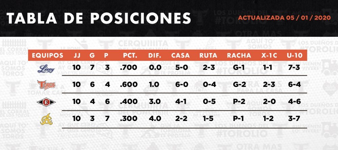
Task: Select the PCT. column header
Action: click(130, 56)
